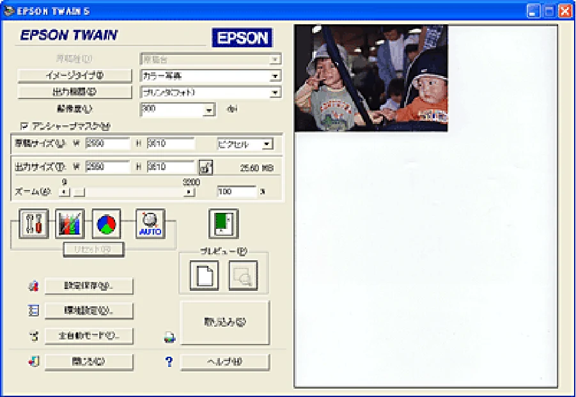Click the zoom preview magnifier icon
The image size is (576, 397).
click(x=243, y=276)
